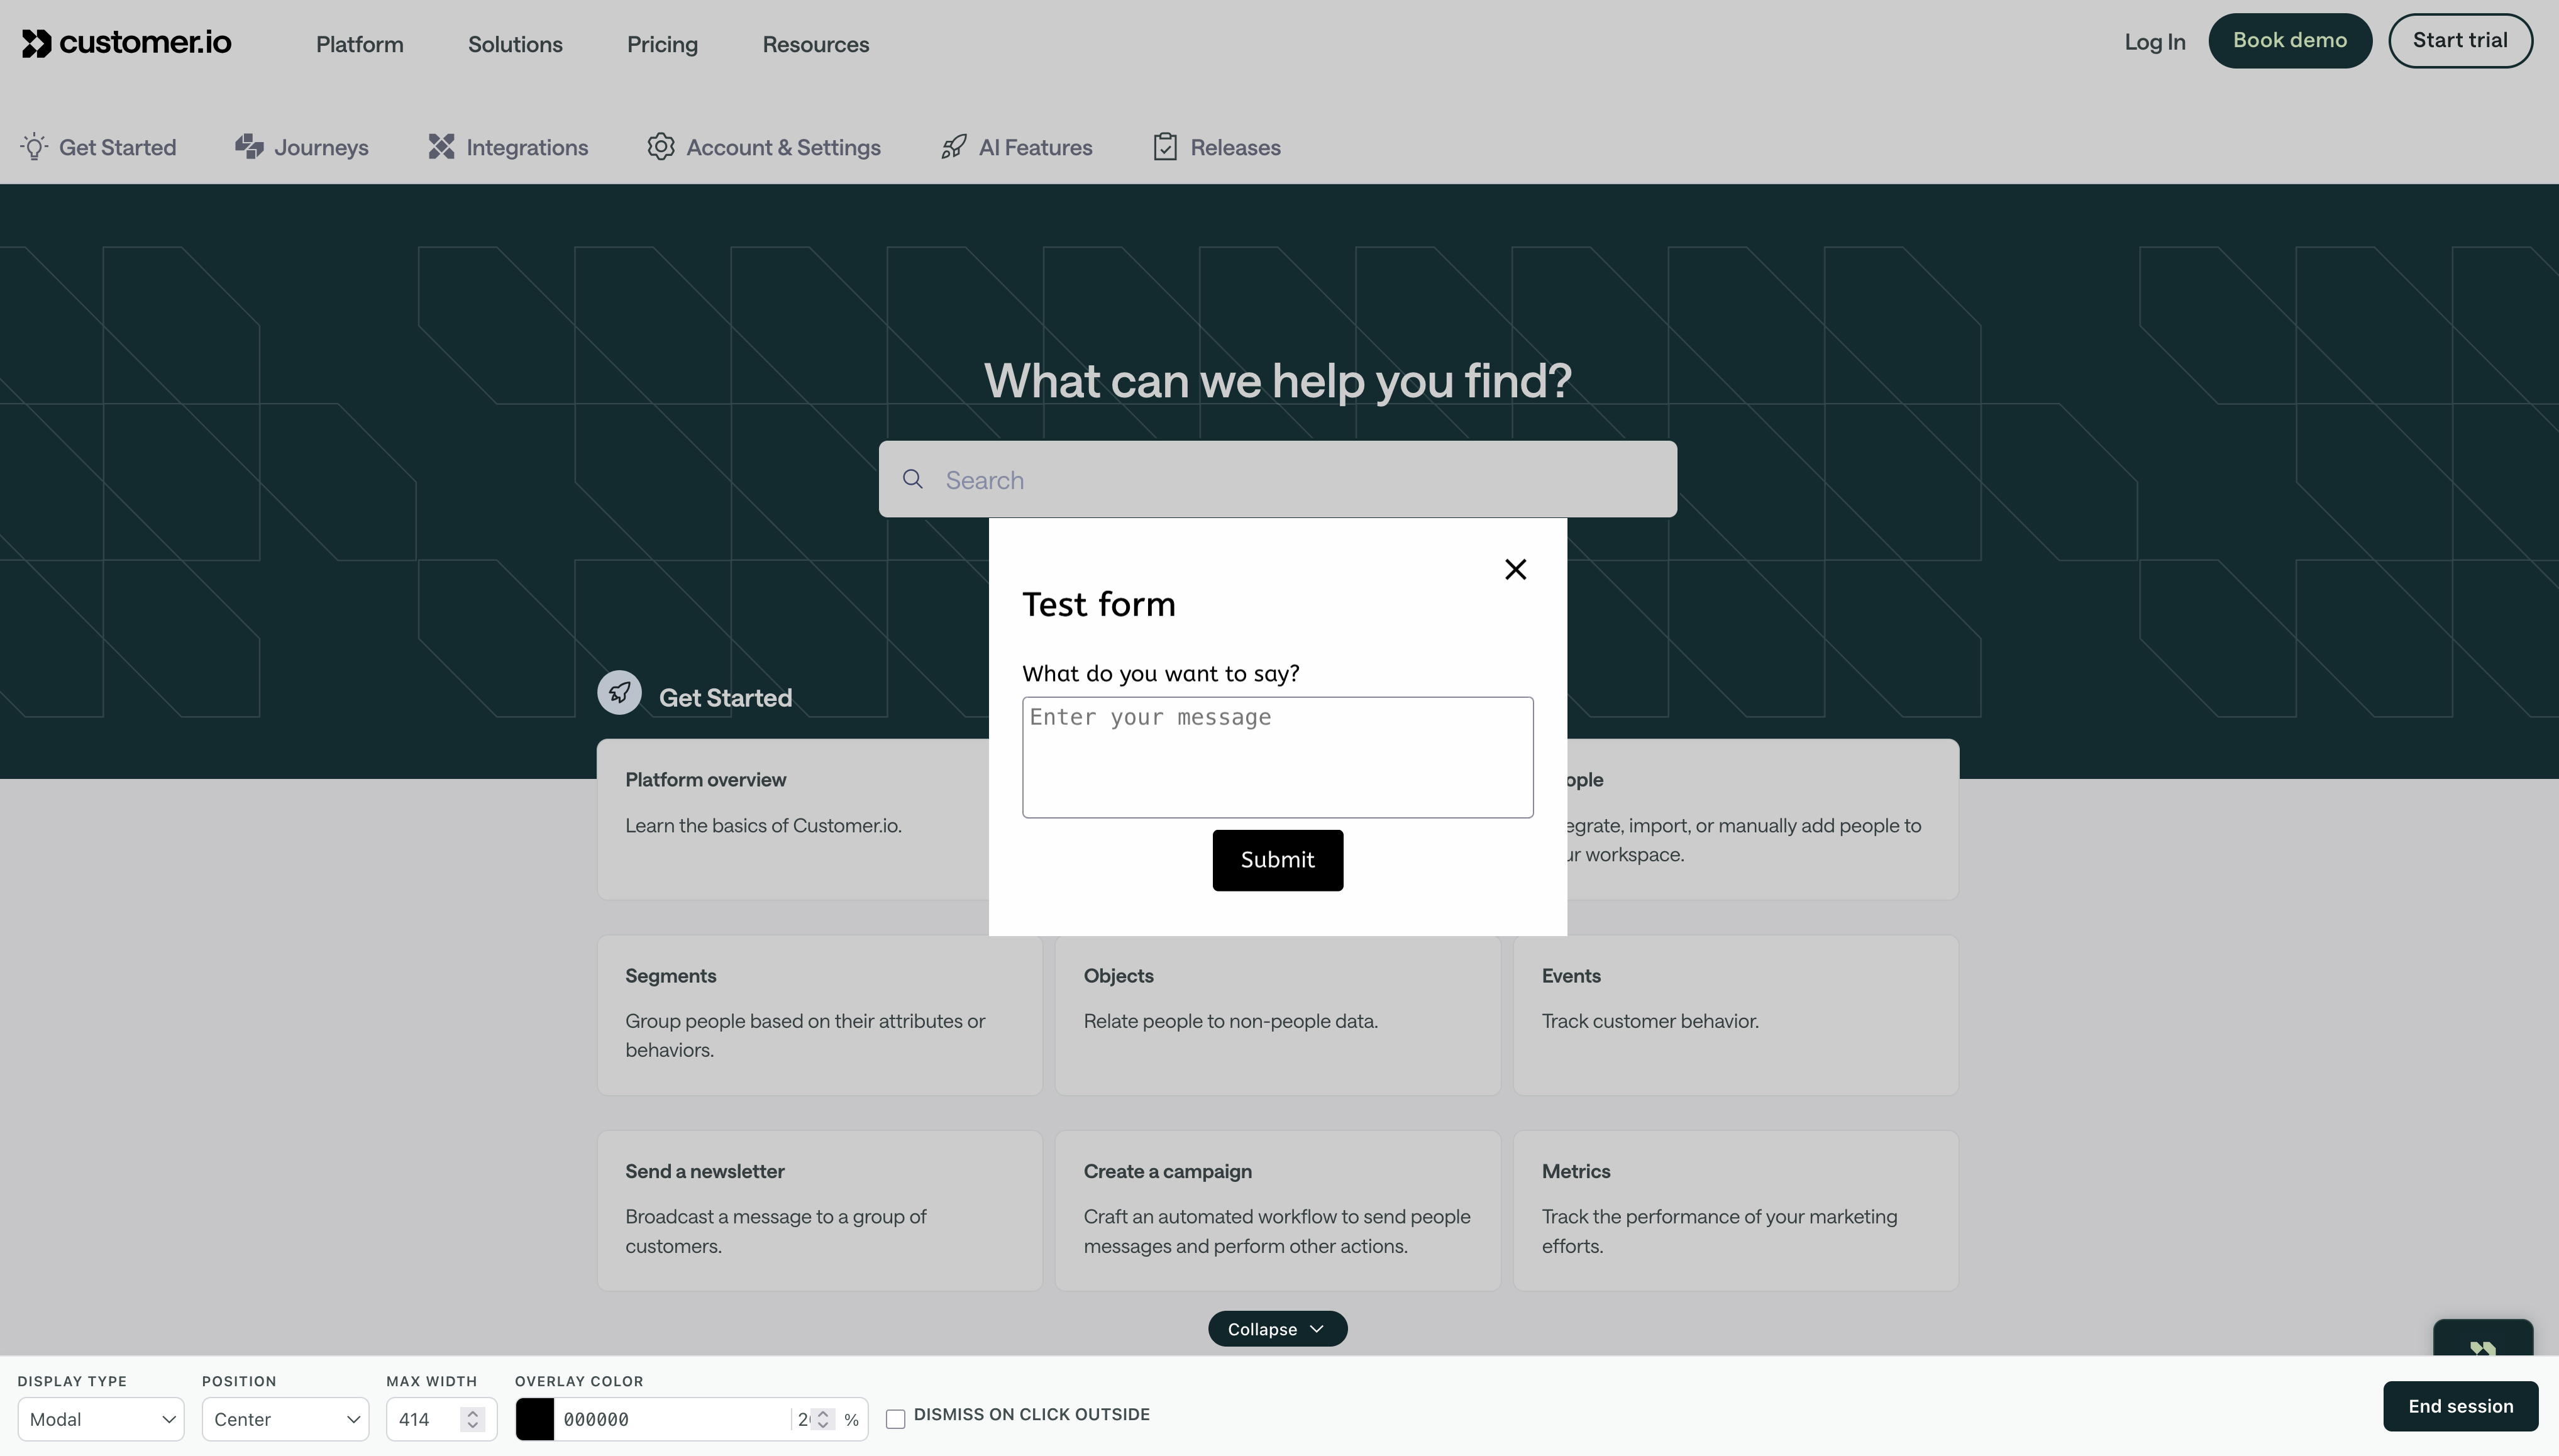2559x1456 pixels.
Task: Click the Max Width stepper arrows
Action: coord(473,1419)
